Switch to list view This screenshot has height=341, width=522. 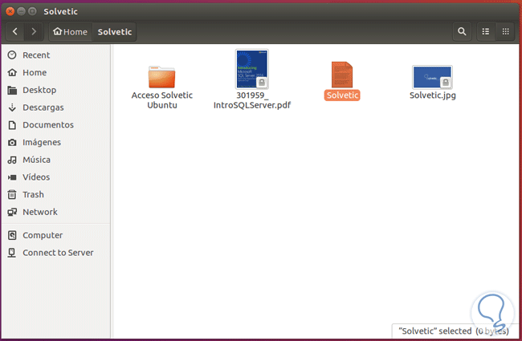[486, 31]
